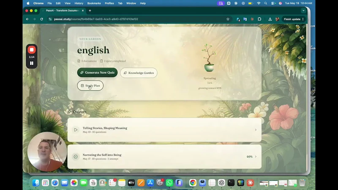Open the red bug extension icon
This screenshot has height=190, width=338.
coord(252,19)
